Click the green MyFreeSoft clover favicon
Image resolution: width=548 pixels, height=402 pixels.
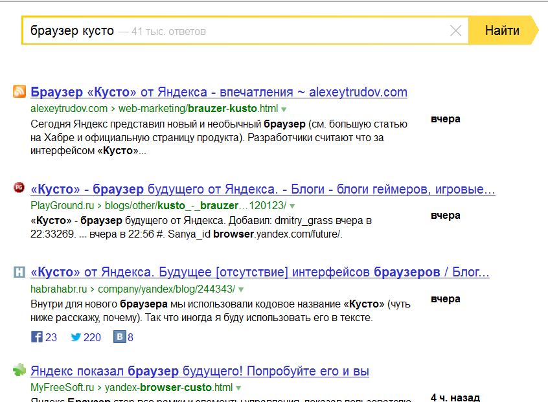(x=19, y=370)
